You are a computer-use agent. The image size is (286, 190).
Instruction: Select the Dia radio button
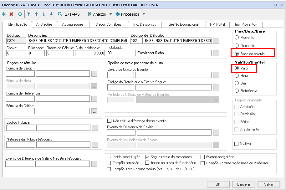pyautogui.click(x=237, y=83)
